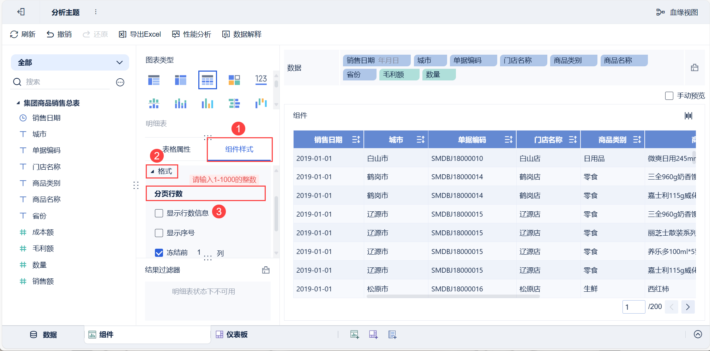Screen dimensions: 710x351
Task: Switch to the 数据 bottom tab
Action: [x=43, y=335]
